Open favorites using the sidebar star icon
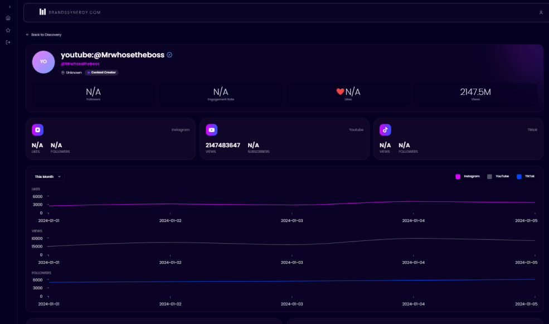 pyautogui.click(x=8, y=30)
